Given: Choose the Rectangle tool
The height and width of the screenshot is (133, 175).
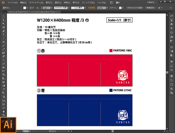Looking at the screenshot, I should tap(4, 42).
